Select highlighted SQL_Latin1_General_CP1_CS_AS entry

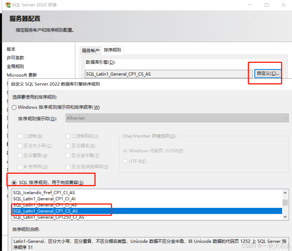coord(147,211)
